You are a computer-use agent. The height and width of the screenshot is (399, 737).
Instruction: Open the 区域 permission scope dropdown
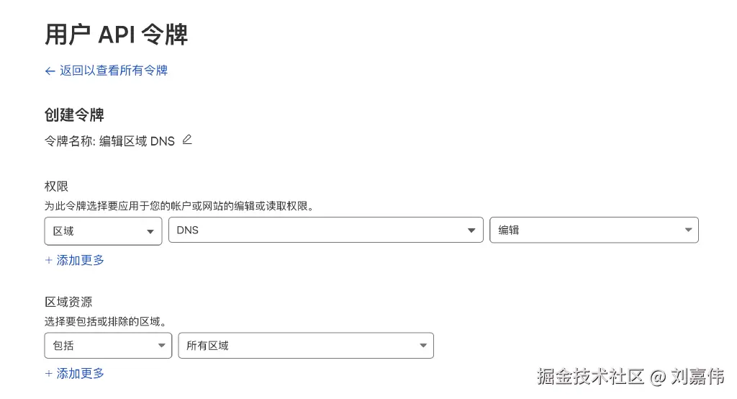tap(103, 230)
